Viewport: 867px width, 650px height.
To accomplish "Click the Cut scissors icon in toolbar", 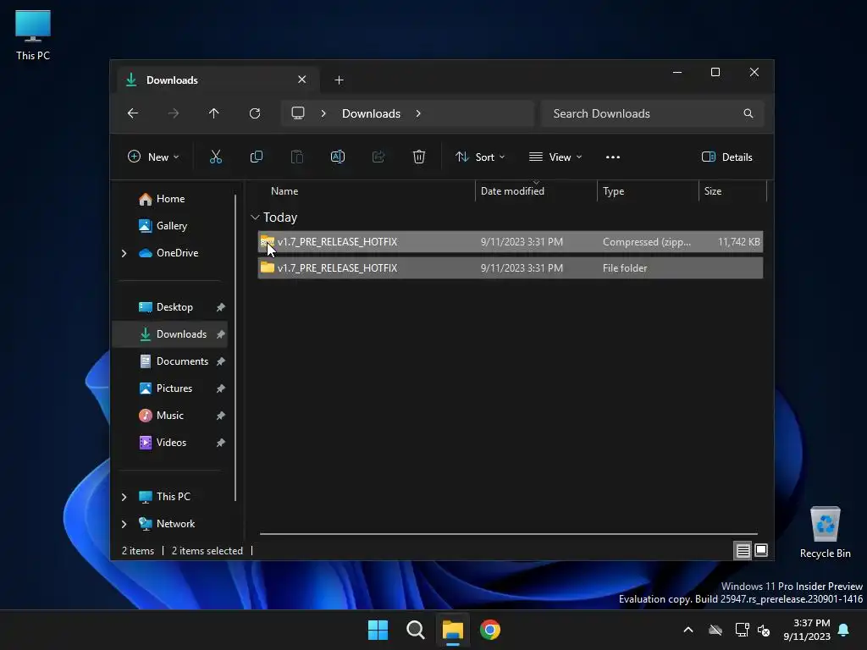I will [216, 157].
